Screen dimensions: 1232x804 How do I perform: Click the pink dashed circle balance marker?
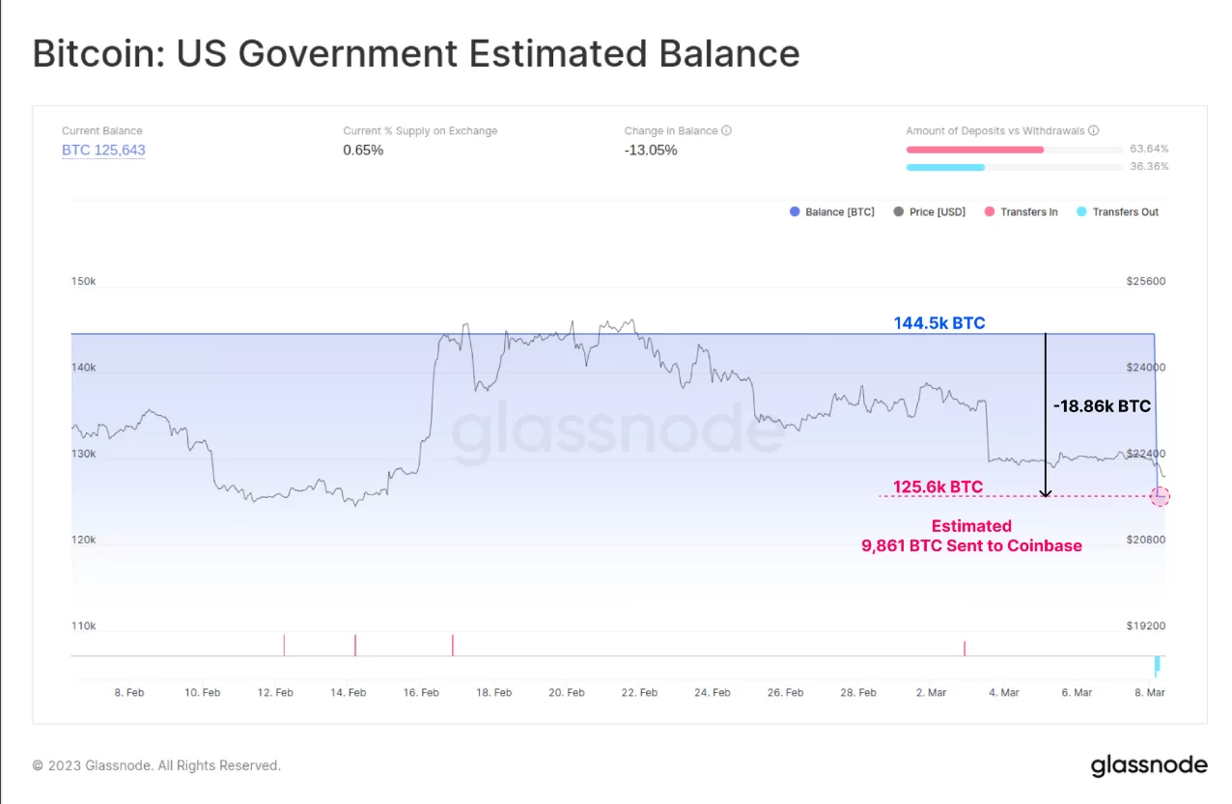(x=1160, y=496)
